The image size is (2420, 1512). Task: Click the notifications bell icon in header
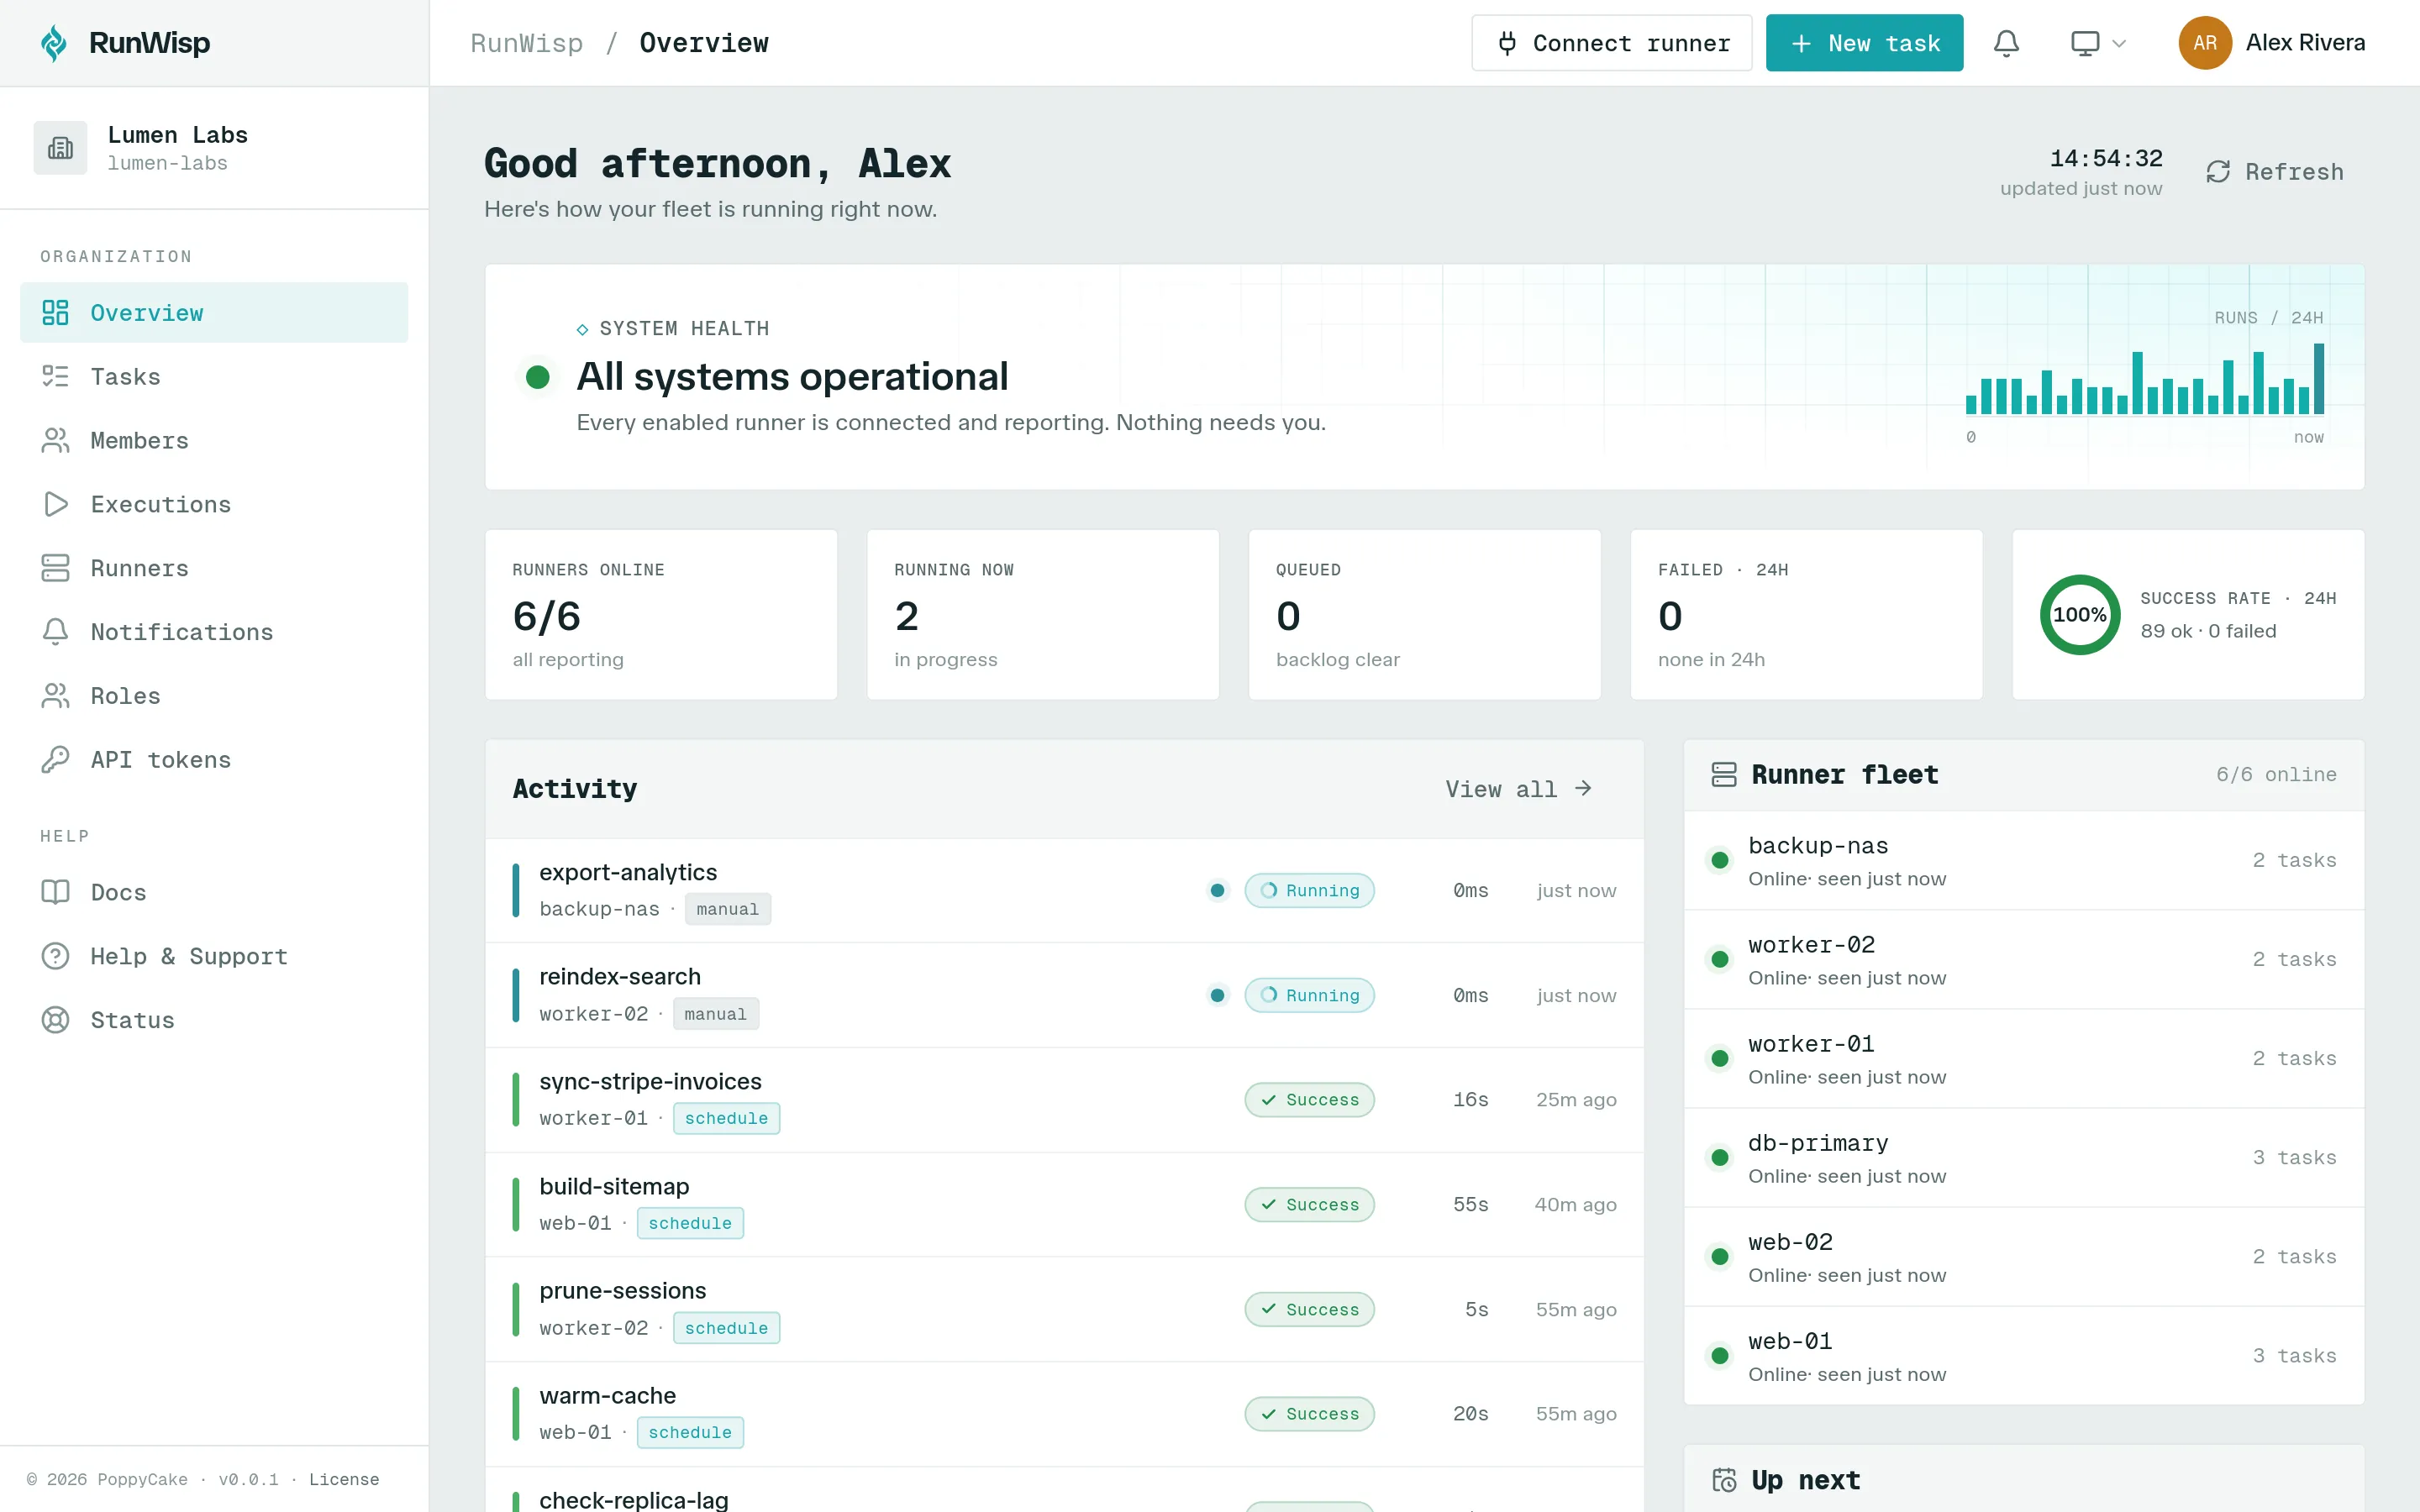[2006, 43]
